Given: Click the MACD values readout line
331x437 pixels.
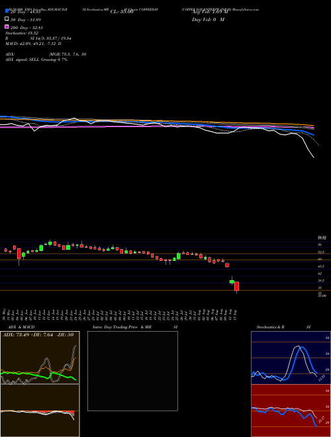Looking at the screenshot, I should pos(33,44).
